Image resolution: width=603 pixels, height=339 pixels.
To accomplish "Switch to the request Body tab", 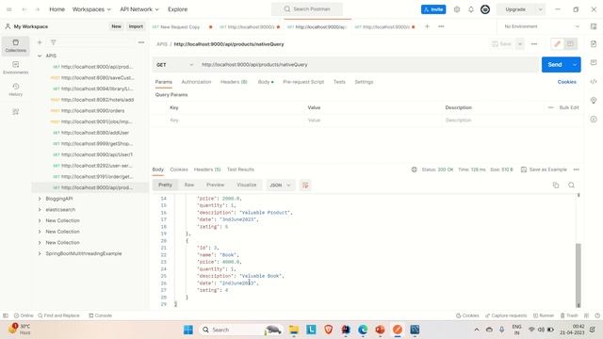I will point(266,82).
